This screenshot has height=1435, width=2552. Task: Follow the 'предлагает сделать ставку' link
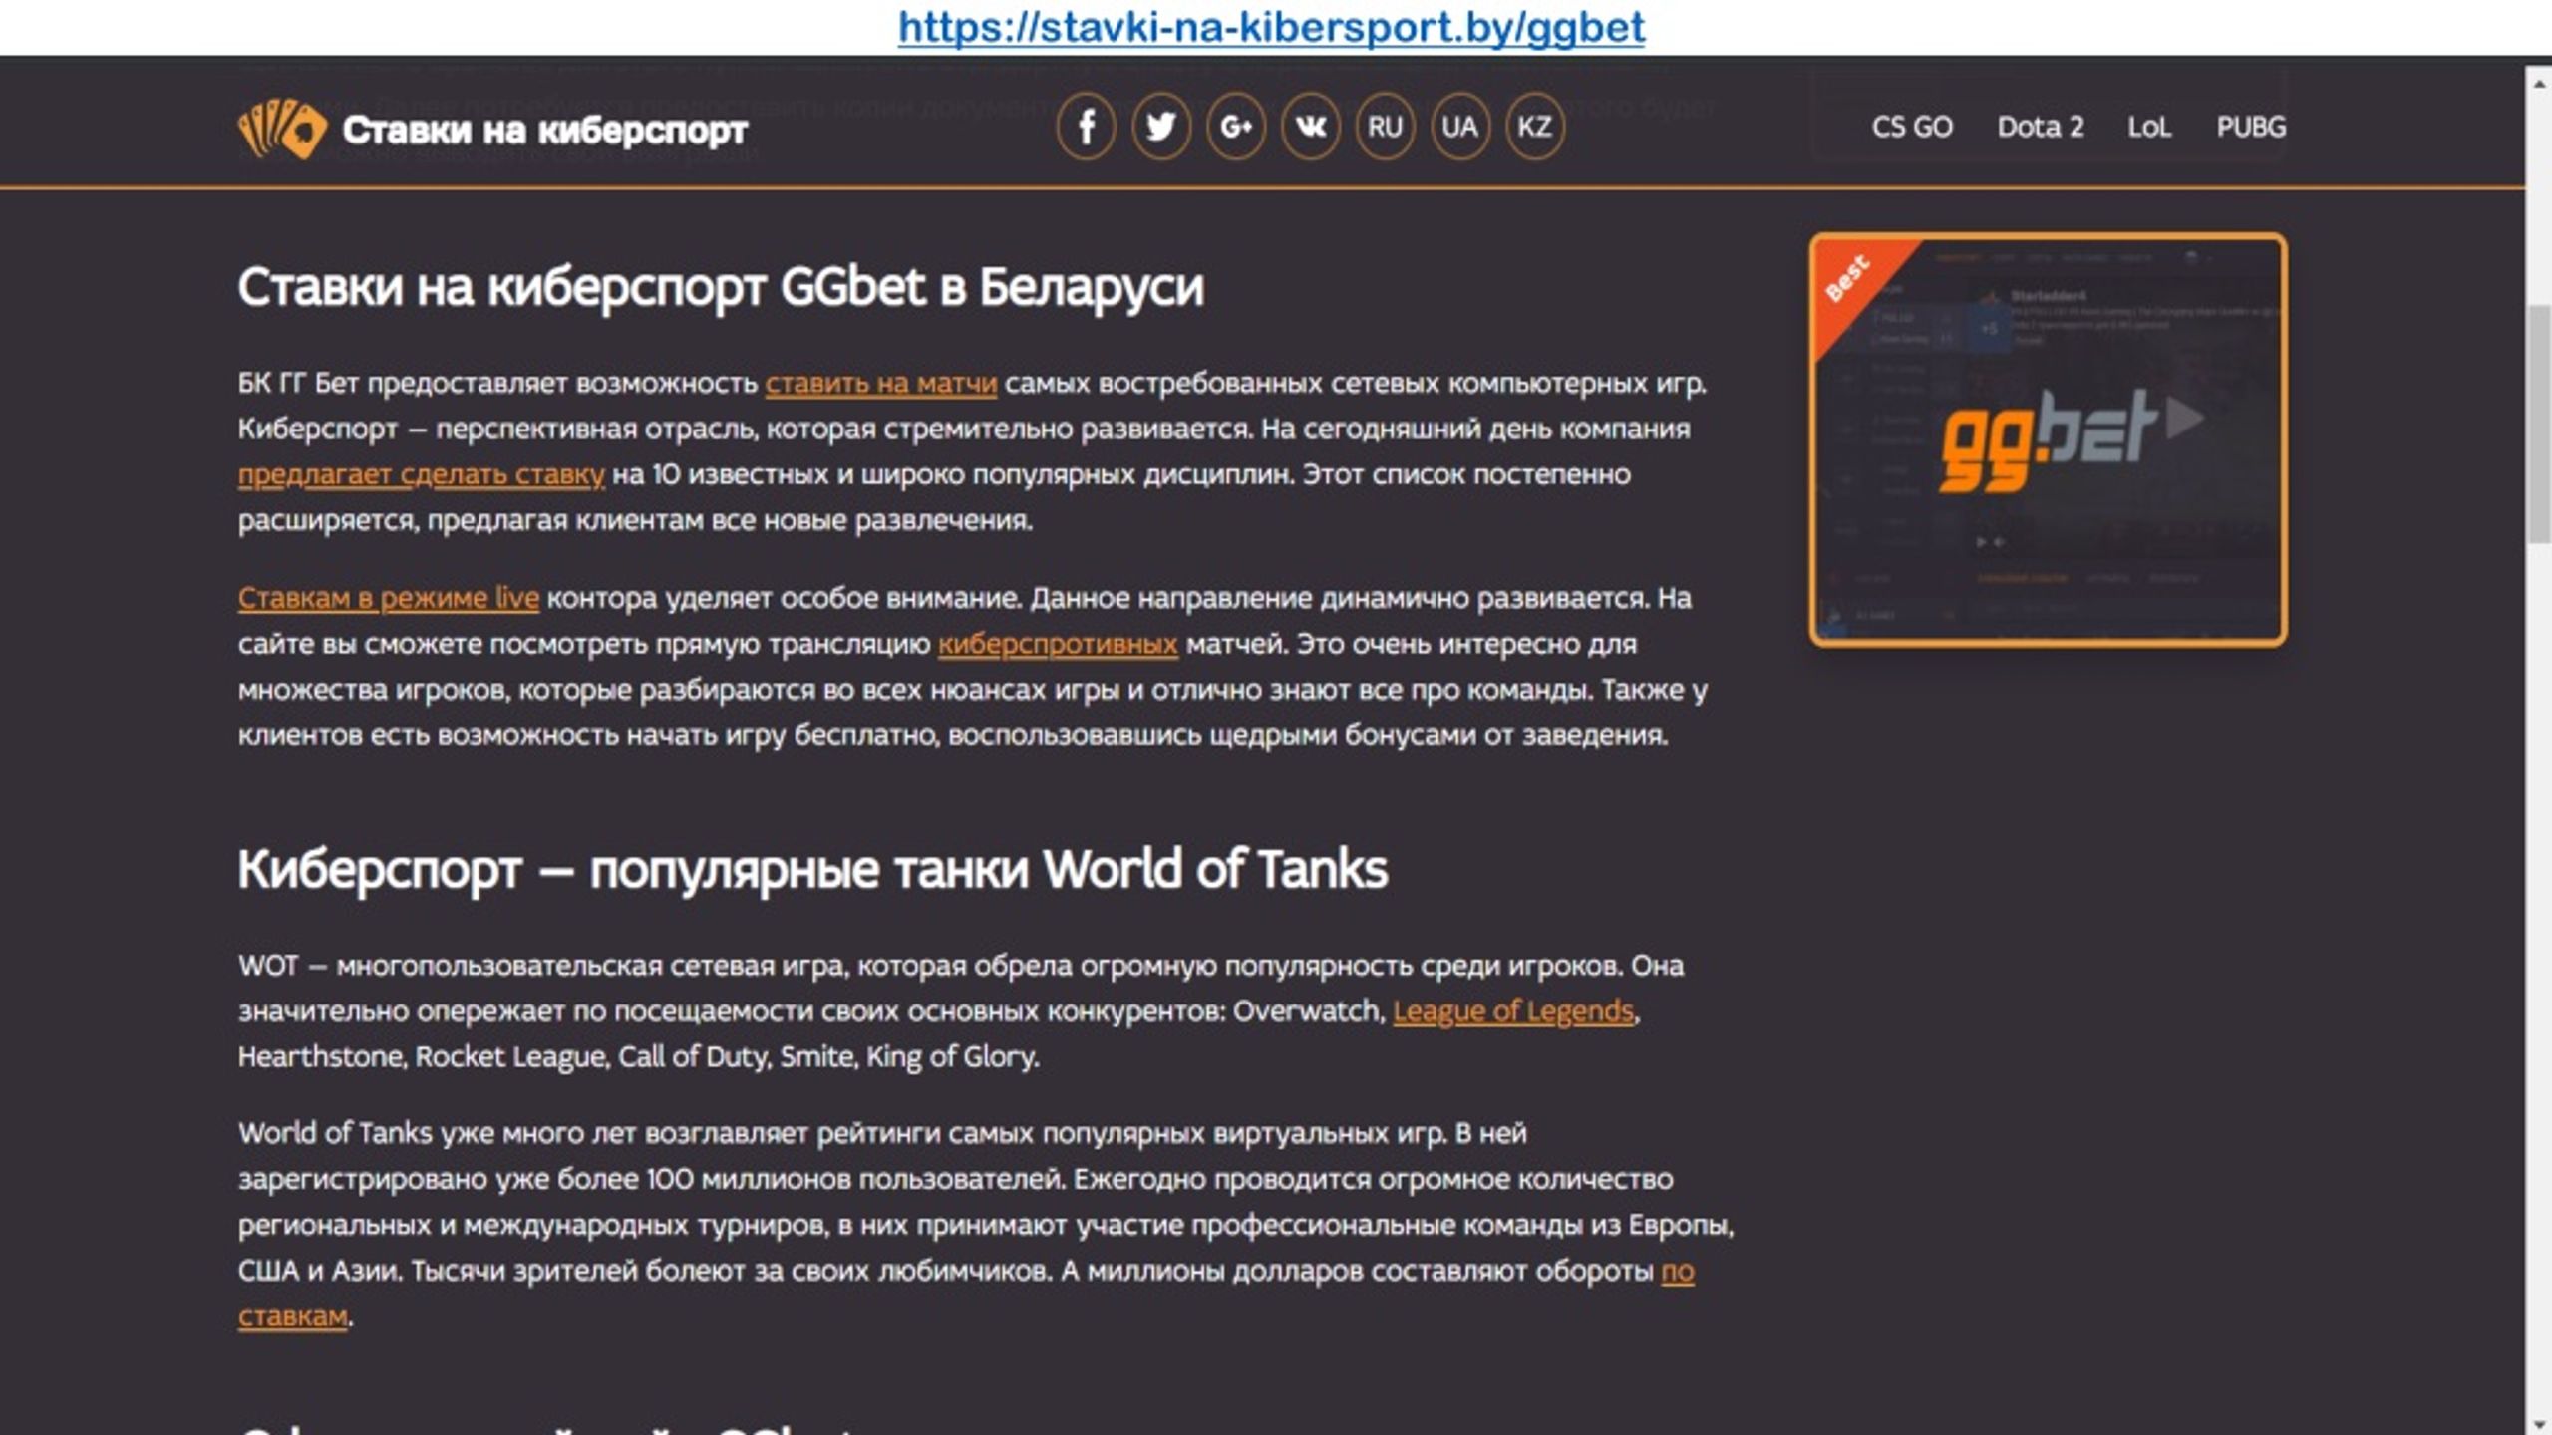click(x=421, y=474)
